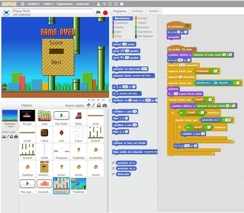Enable the 'dirección' stage monitor checkbox
Image resolution: width=244 pixels, height=213 pixels.
coord(113,174)
